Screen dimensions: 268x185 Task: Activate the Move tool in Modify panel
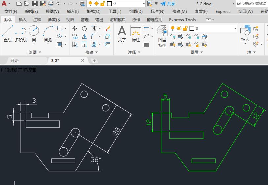(x=75, y=28)
